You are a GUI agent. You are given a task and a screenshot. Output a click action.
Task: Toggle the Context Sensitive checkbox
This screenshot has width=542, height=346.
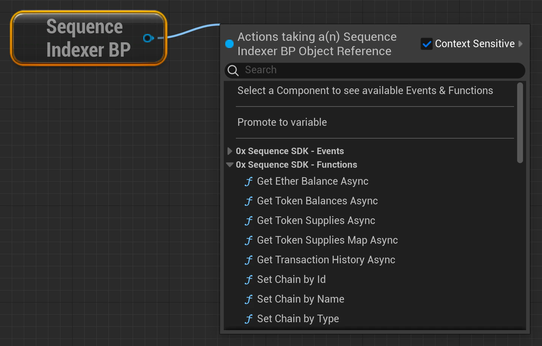click(x=427, y=44)
